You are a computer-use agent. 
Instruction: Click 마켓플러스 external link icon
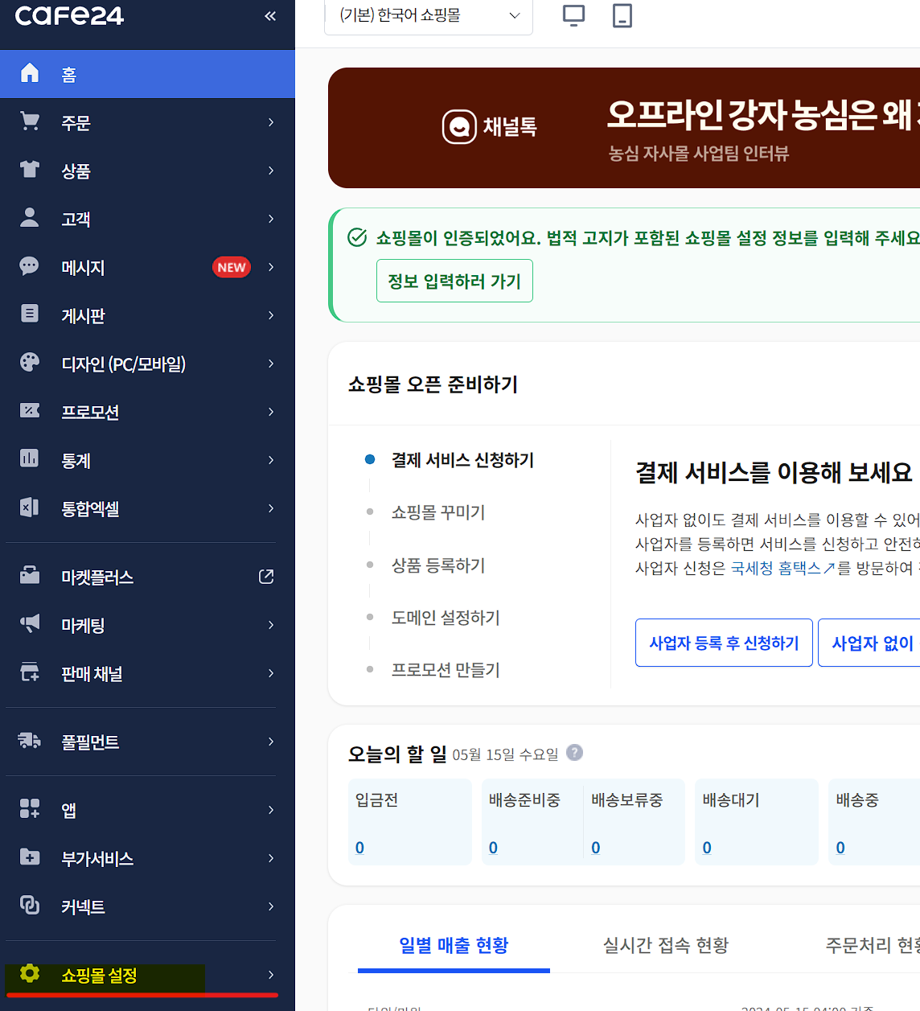(x=266, y=577)
